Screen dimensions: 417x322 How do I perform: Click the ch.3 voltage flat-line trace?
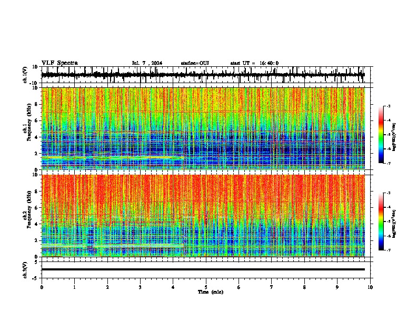pos(203,269)
